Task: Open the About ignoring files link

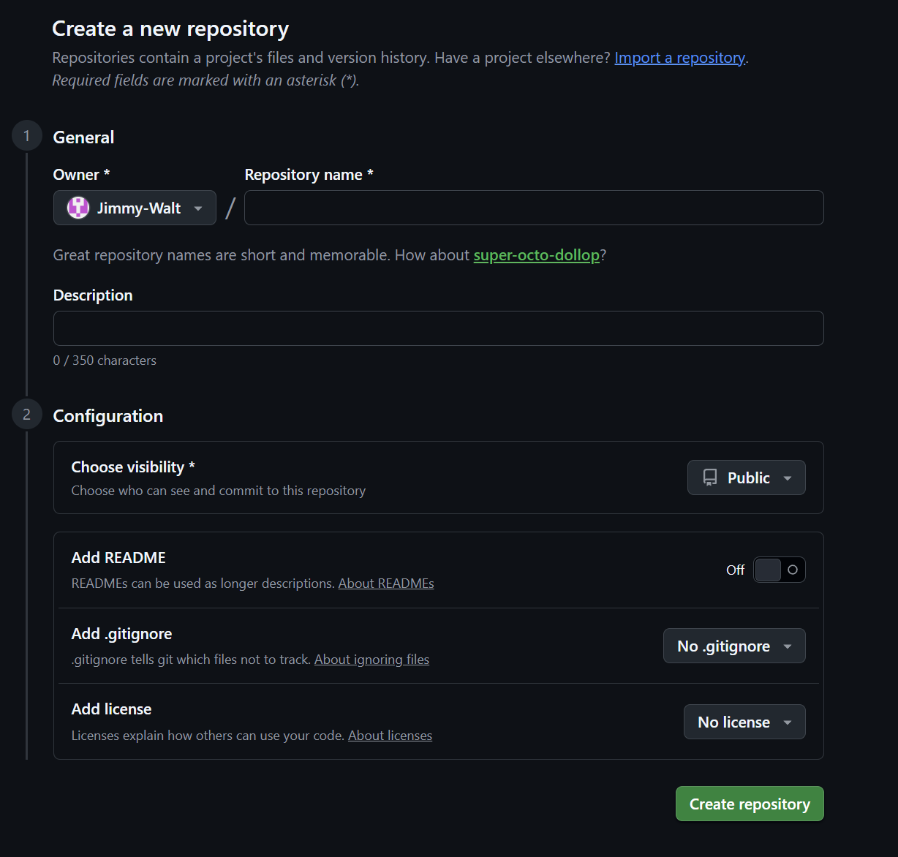Action: pyautogui.click(x=371, y=660)
